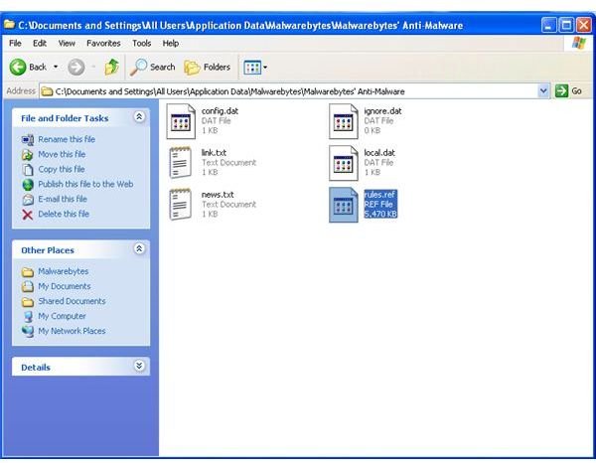Click the Rename this file icon
Viewport: 596px width, 463px height.
28,140
